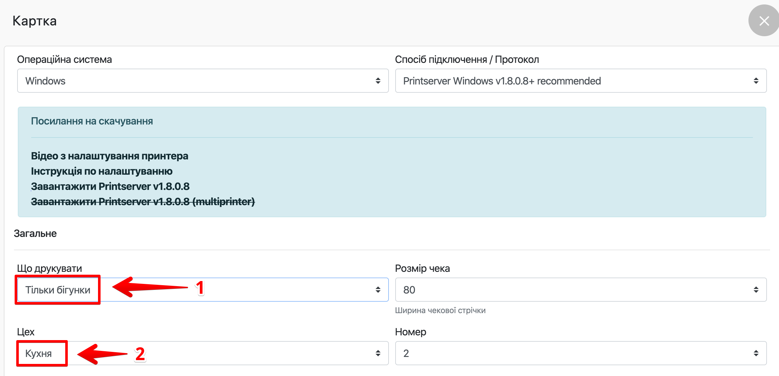
Task: Click the Розмір чека field label
Action: click(422, 268)
